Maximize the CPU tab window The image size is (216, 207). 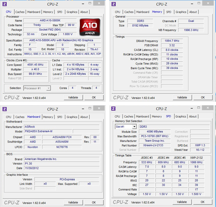click(x=90, y=3)
